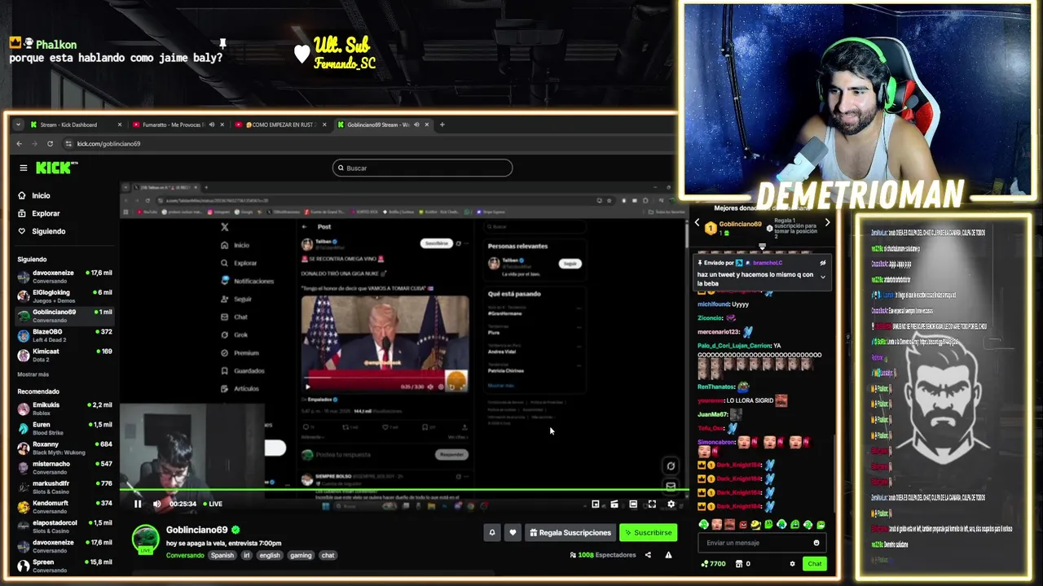Click the KICK logo
Screen dimensions: 1043x586
click(55, 168)
